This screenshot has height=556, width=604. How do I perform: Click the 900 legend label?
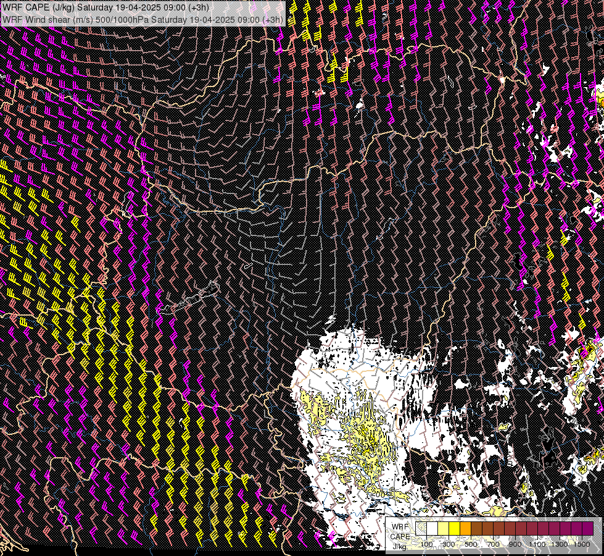[x=515, y=544]
